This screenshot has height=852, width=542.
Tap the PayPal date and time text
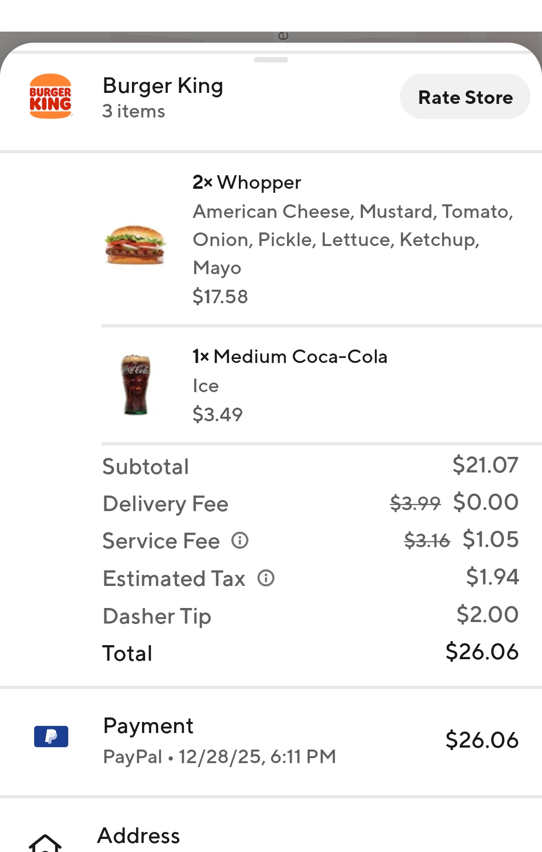pyautogui.click(x=219, y=757)
